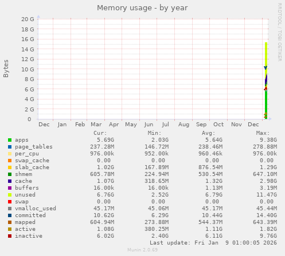Click apps max value 9.38G
Screen dimensions: 285x256
pos(268,140)
